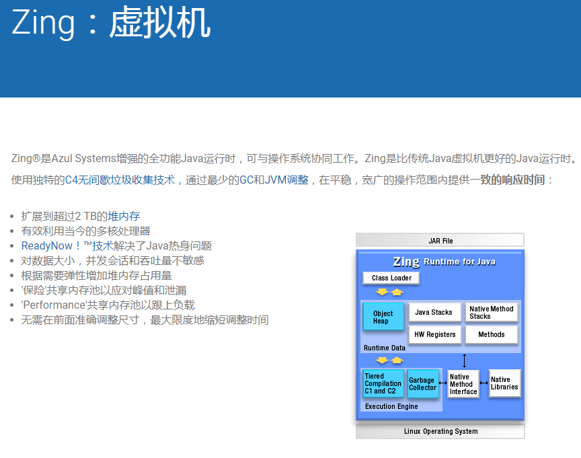The width and height of the screenshot is (581, 458).
Task: Click the Methods box in Runtime Data
Action: (x=492, y=334)
